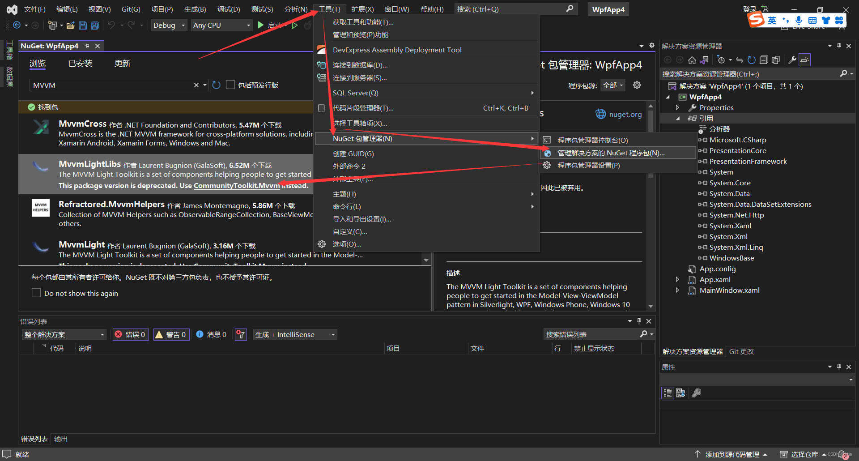
Task: Click the NuGet search refresh icon
Action: tap(217, 85)
